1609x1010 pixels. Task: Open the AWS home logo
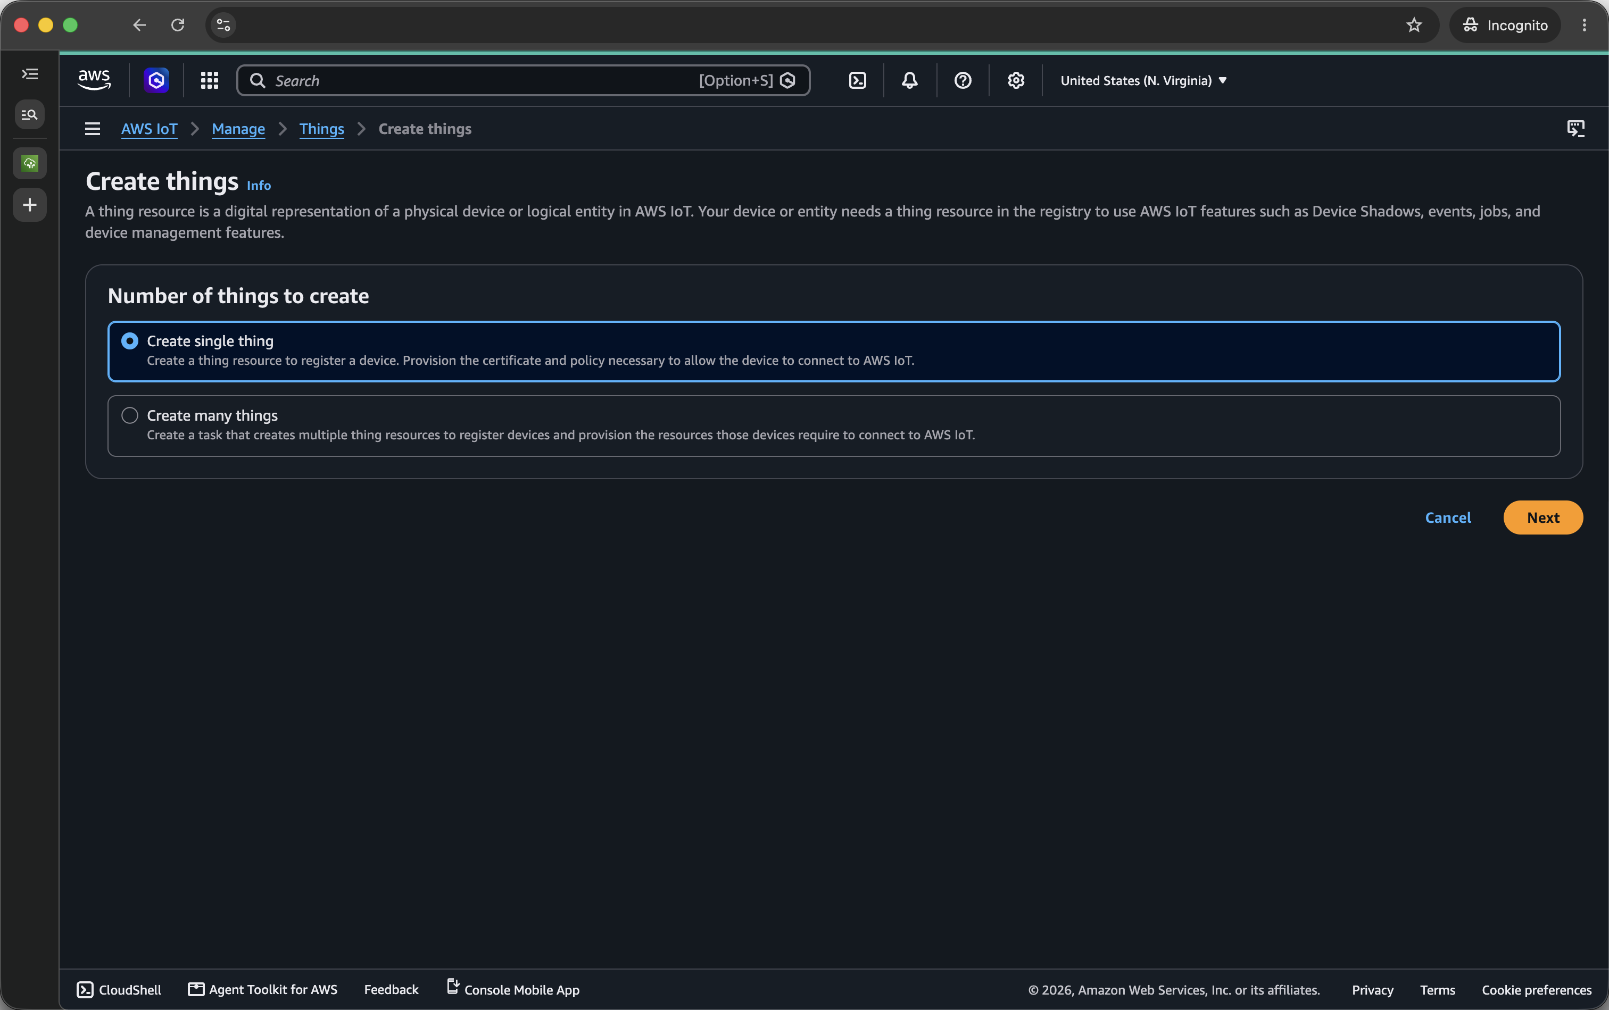(x=94, y=80)
